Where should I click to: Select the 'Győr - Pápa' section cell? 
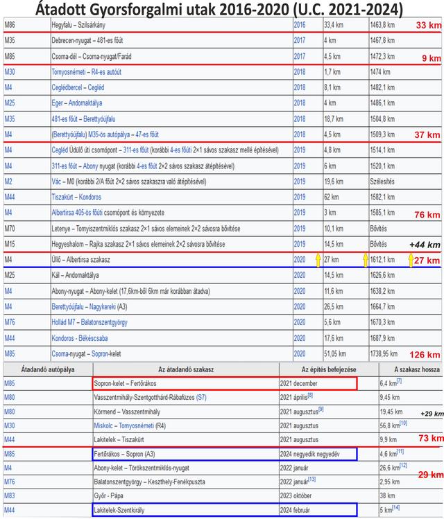point(186,495)
